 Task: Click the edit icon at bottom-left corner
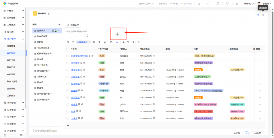click(5, 135)
